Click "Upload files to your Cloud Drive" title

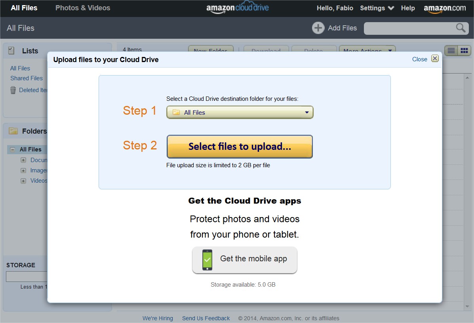[106, 59]
